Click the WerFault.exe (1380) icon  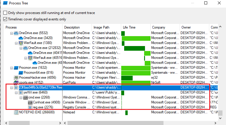click(21, 43)
